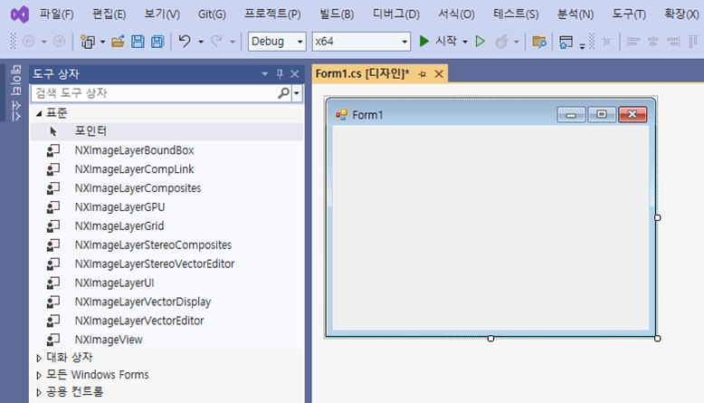The width and height of the screenshot is (704, 403).
Task: Click the Form1 bottom-right resize handle
Action: coord(657,339)
